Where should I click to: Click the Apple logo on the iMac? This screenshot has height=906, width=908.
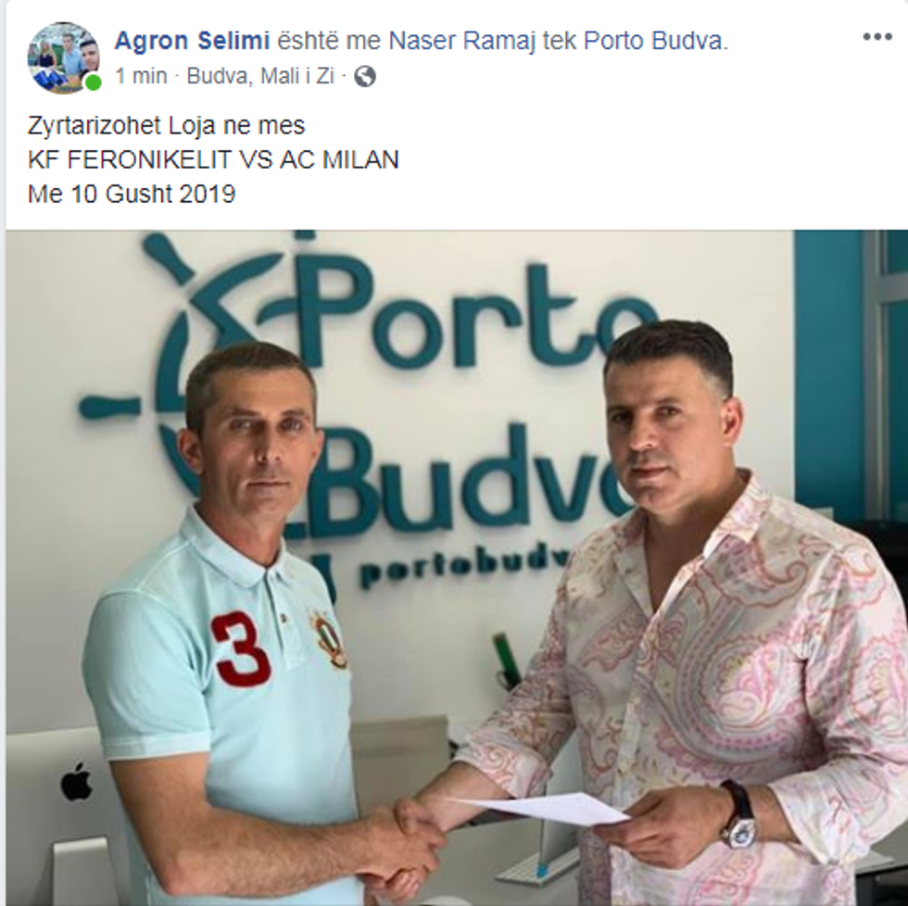click(76, 782)
